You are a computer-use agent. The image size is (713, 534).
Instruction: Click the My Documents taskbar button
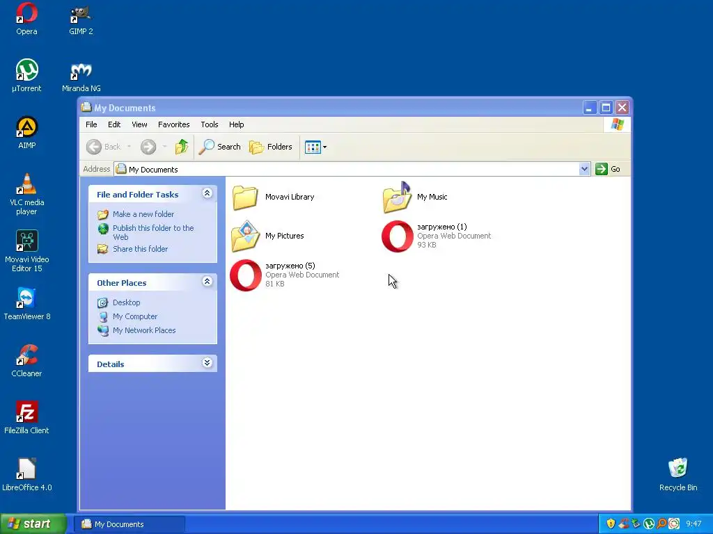point(130,524)
